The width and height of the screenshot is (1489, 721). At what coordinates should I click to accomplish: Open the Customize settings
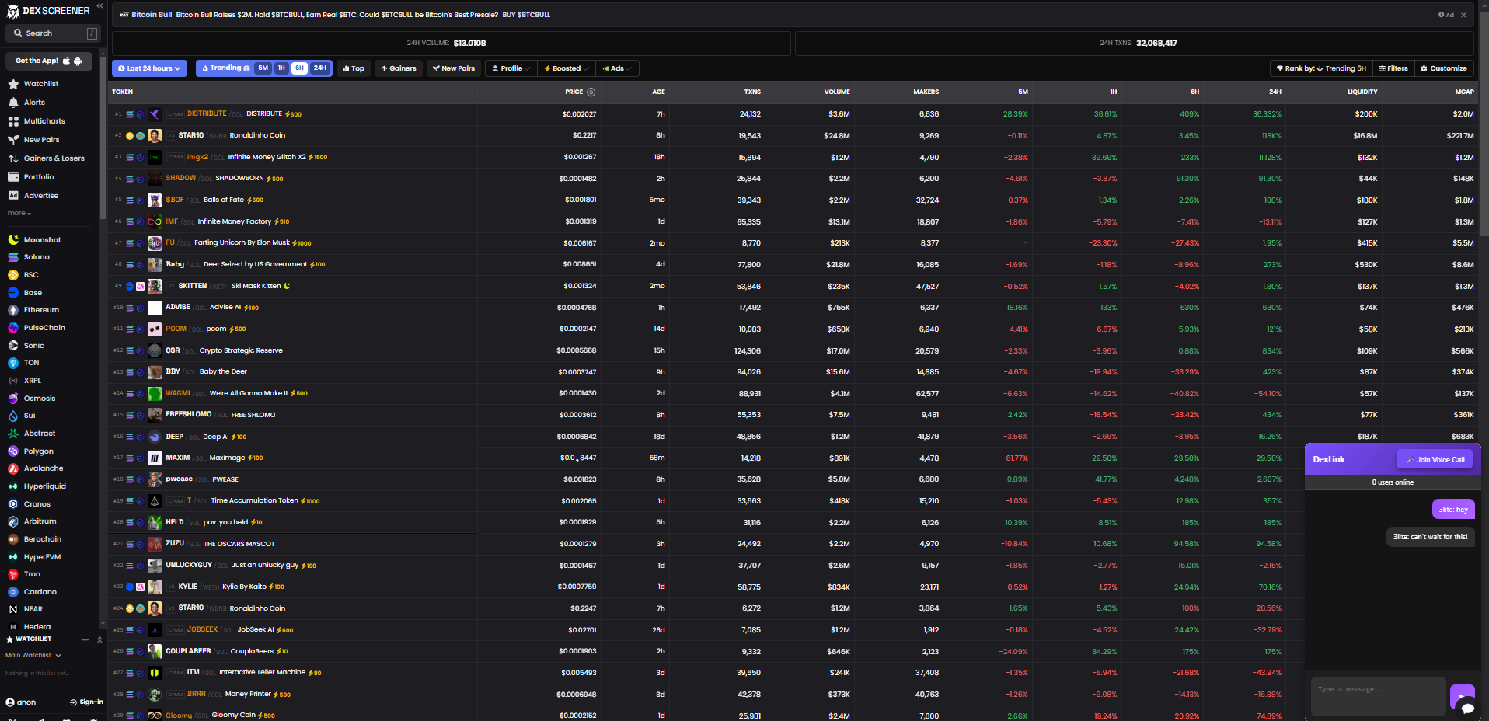click(1444, 68)
